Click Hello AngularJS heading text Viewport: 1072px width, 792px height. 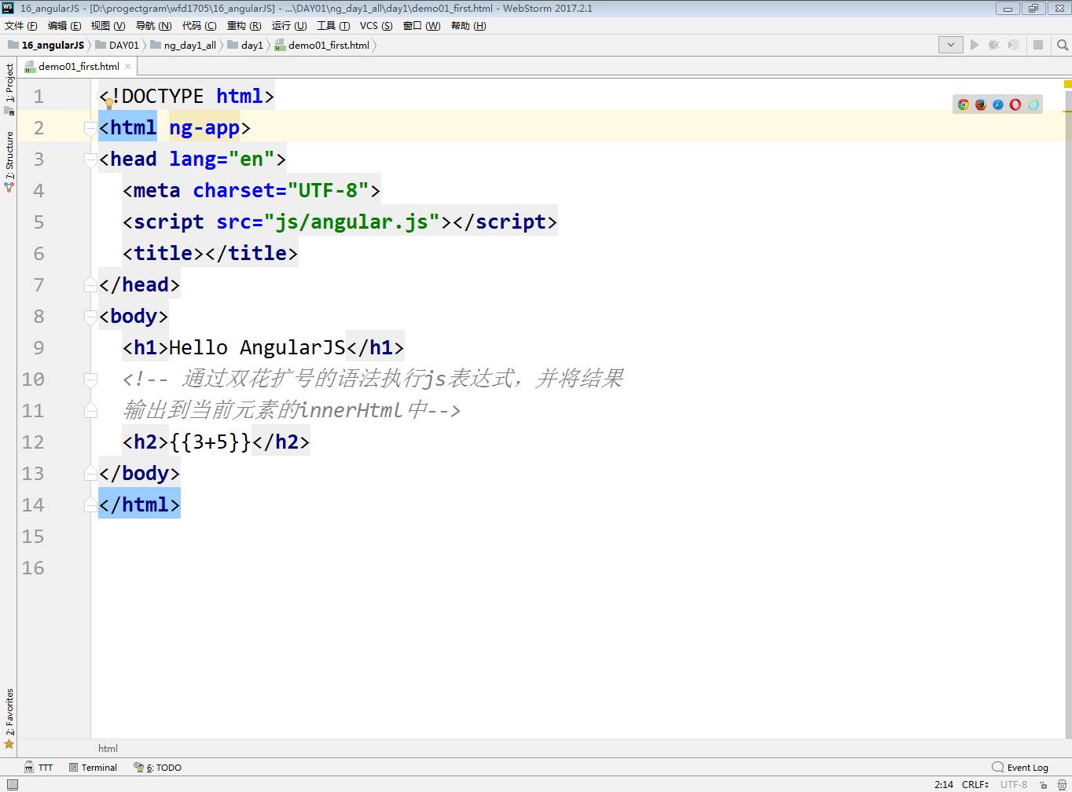tap(257, 348)
